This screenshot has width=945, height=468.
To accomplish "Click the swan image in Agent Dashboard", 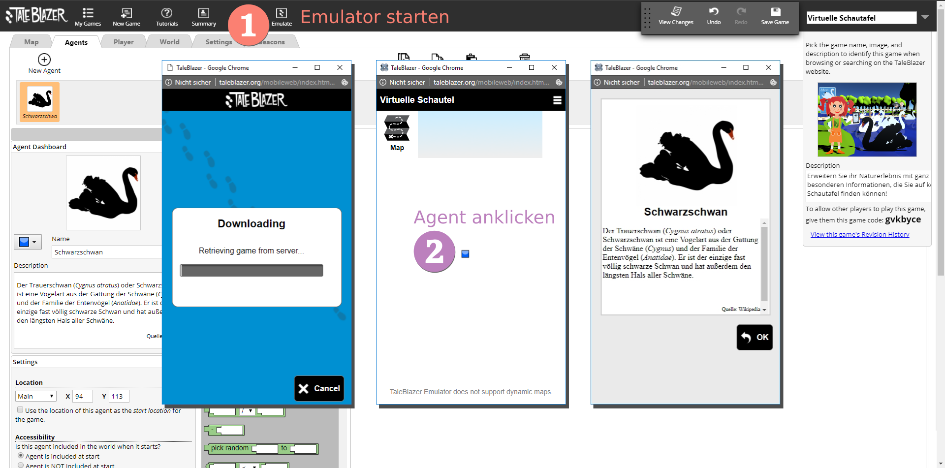I will (x=103, y=193).
